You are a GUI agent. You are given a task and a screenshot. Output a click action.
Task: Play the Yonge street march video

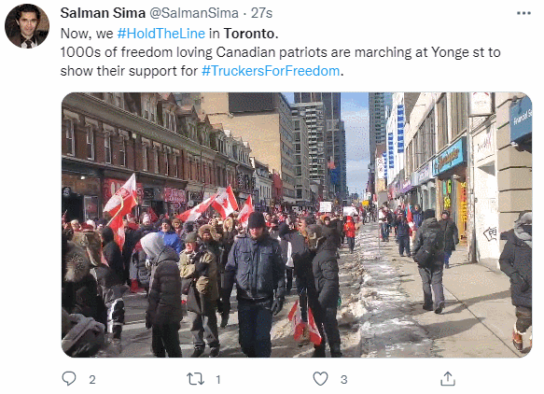[x=297, y=225]
